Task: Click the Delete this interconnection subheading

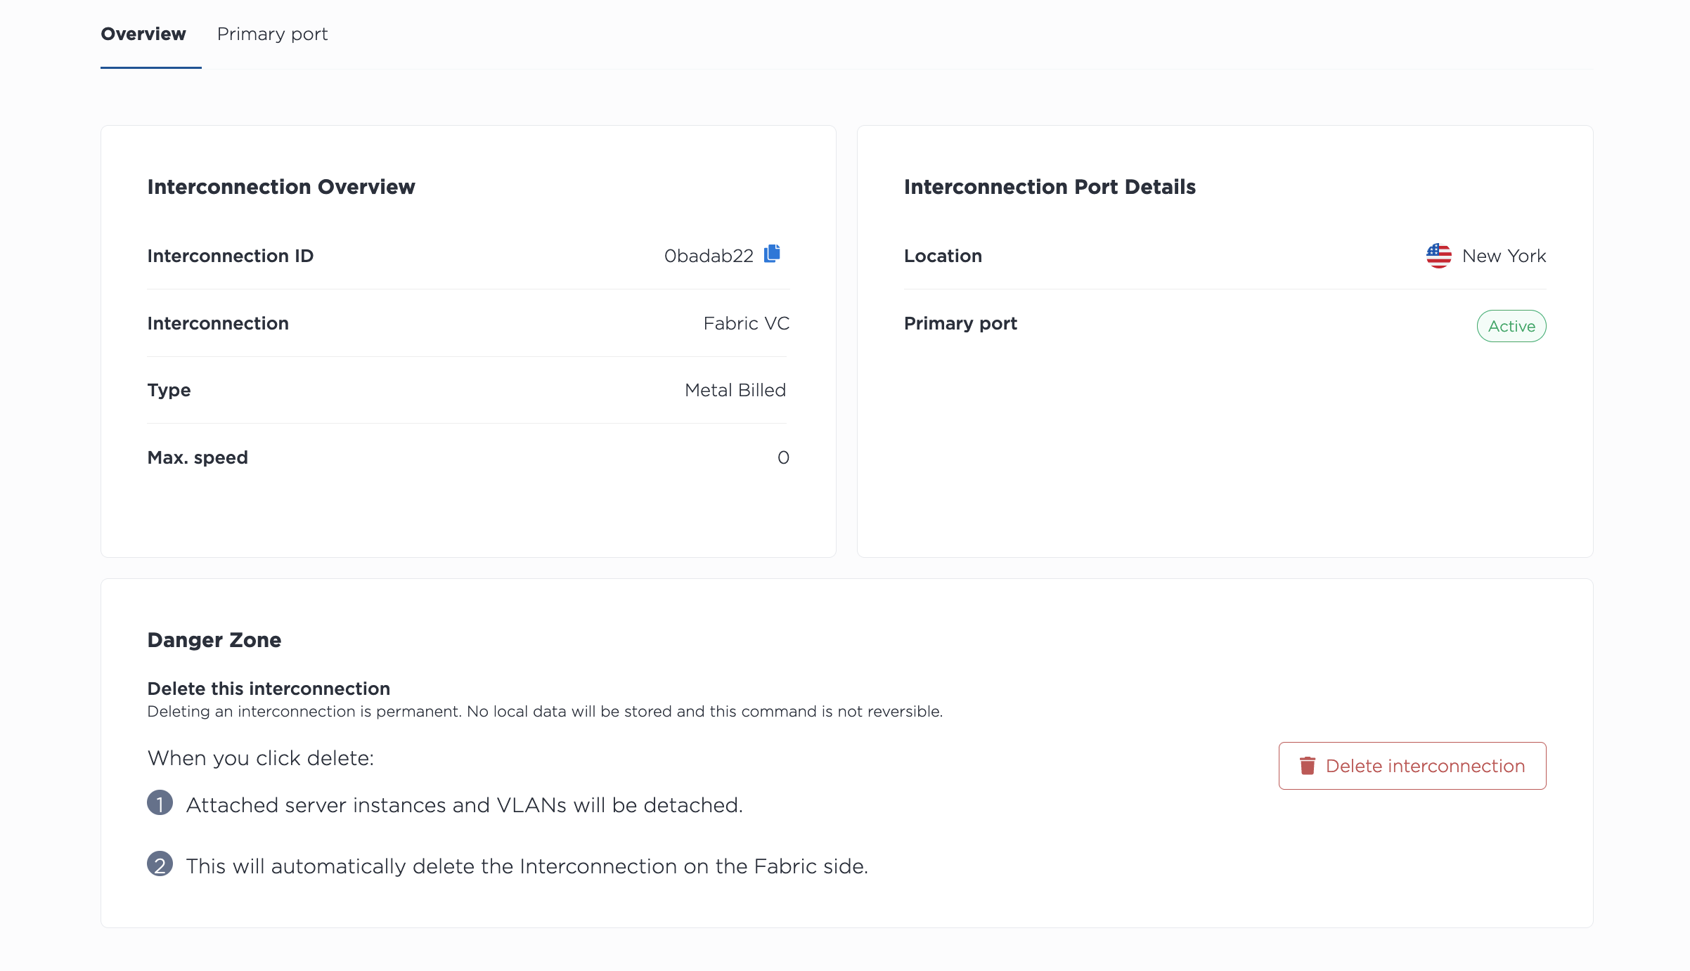Action: click(x=269, y=689)
